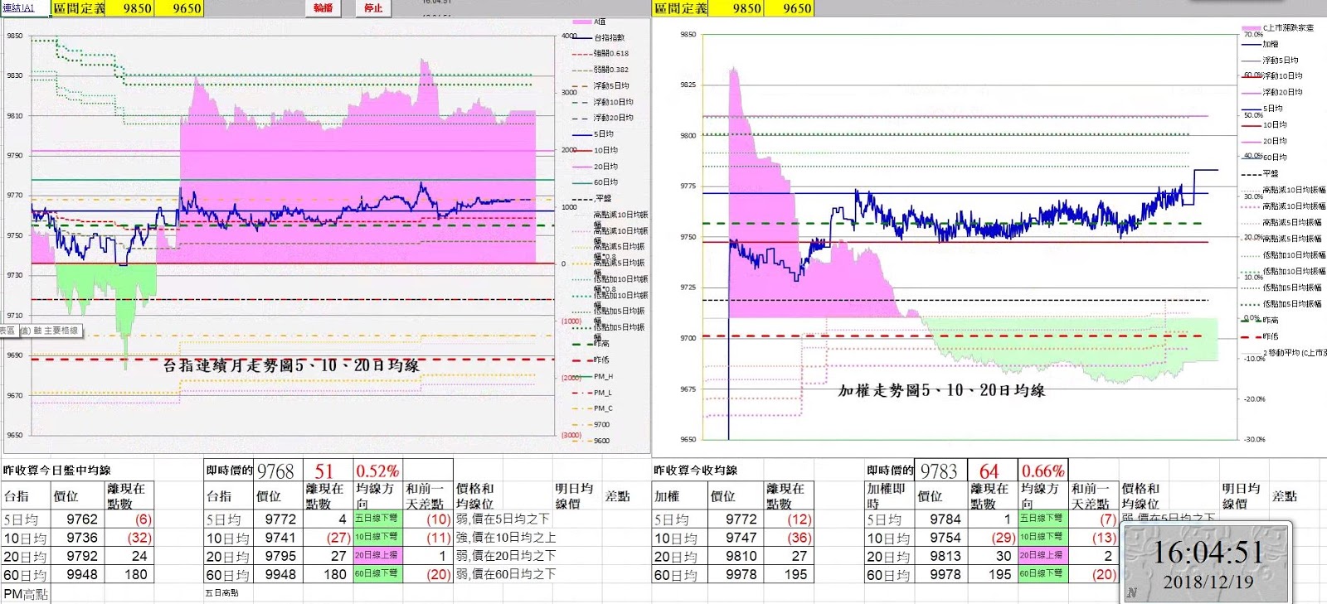Click the 五日高點 cell

222,593
